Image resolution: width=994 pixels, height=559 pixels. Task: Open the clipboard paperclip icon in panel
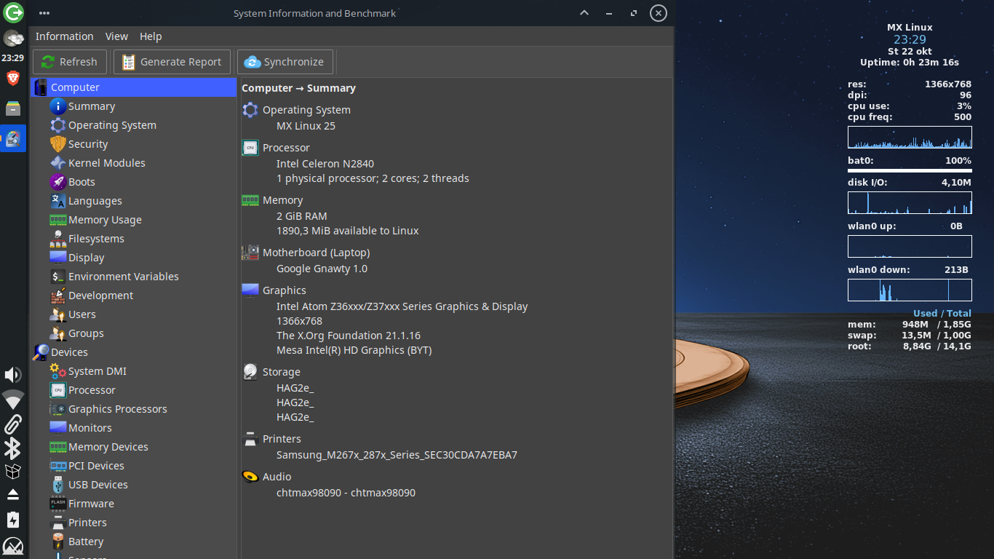point(13,424)
